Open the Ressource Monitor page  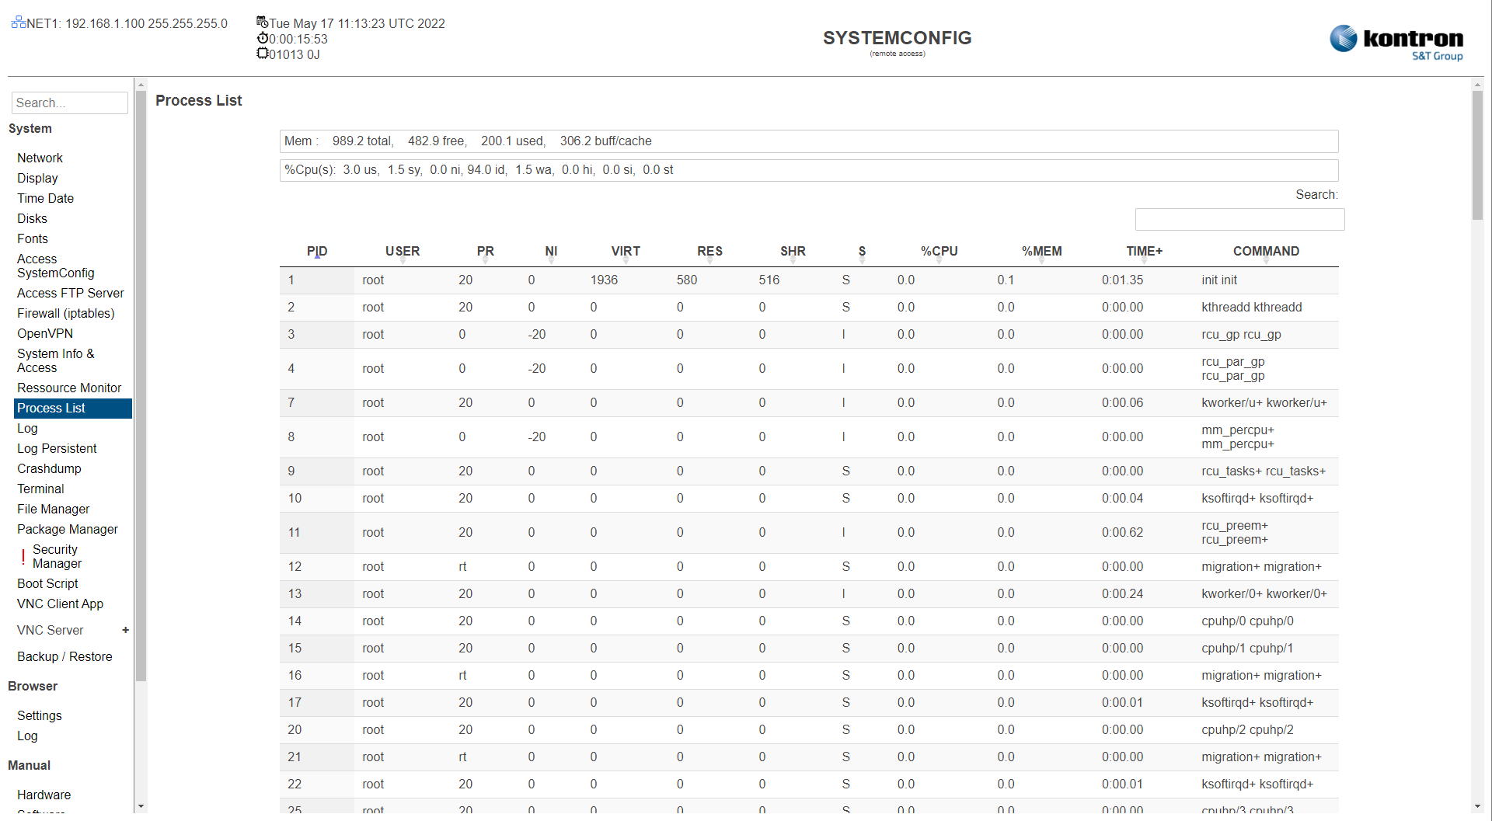[69, 388]
